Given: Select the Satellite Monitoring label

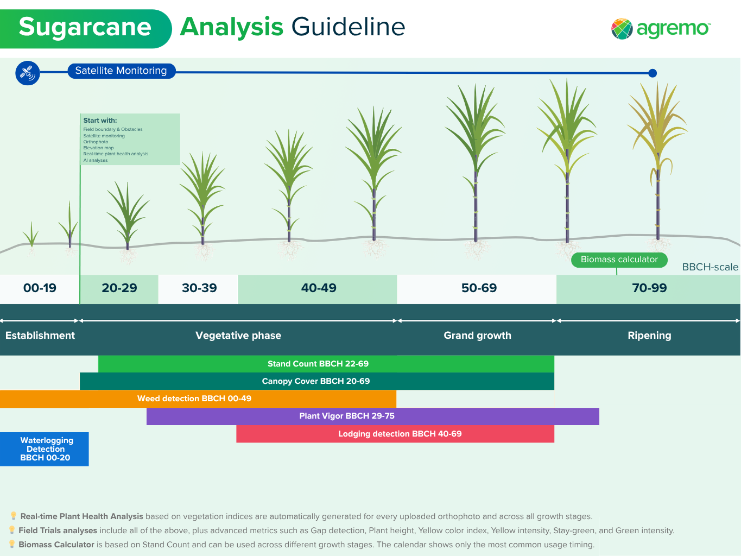Looking at the screenshot, I should coord(121,71).
